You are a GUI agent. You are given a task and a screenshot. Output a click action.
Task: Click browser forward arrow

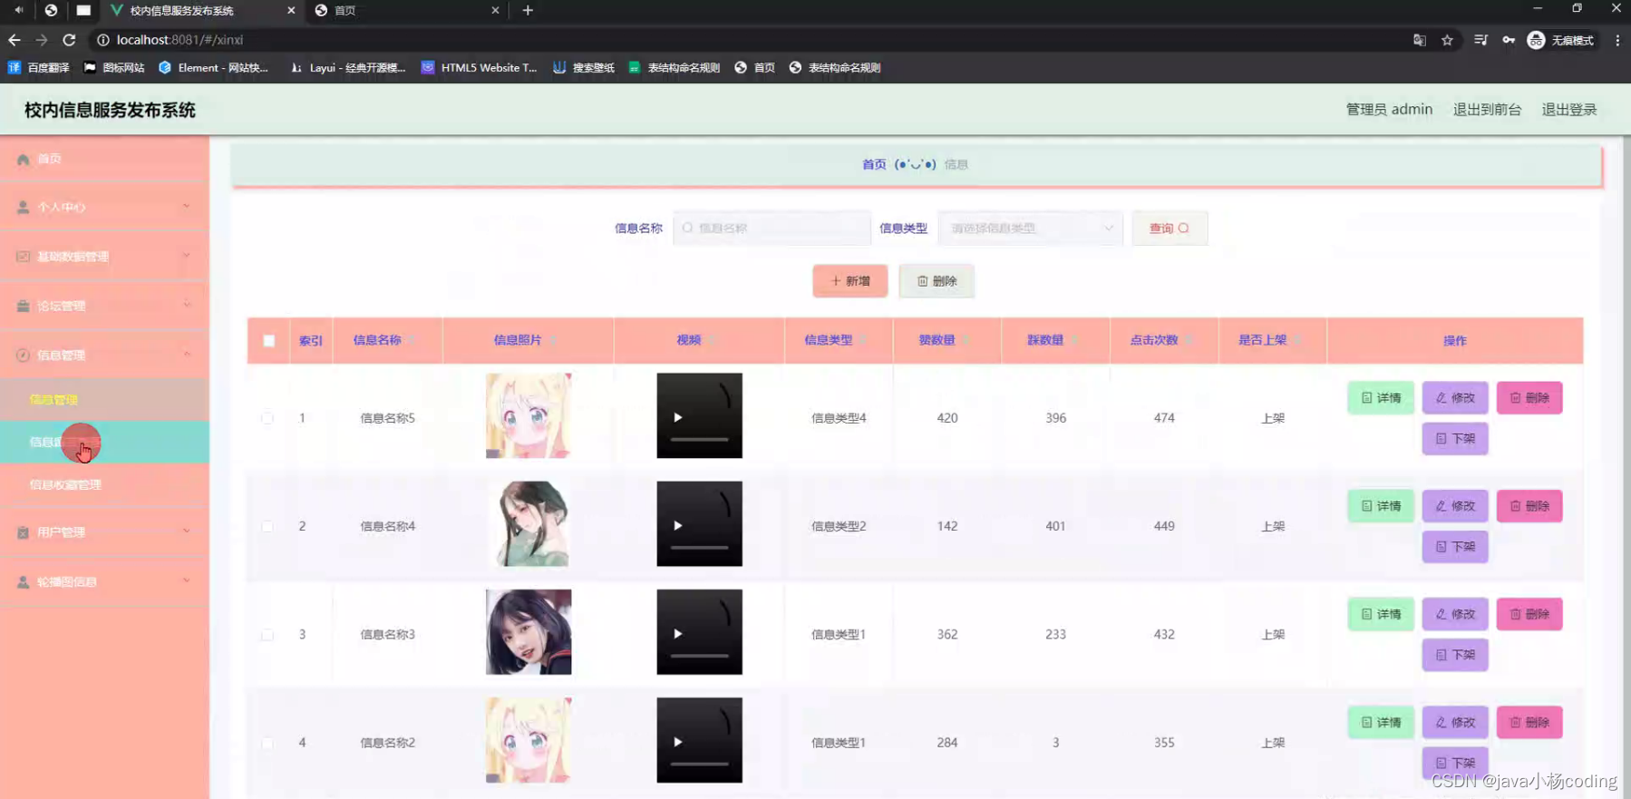[42, 40]
